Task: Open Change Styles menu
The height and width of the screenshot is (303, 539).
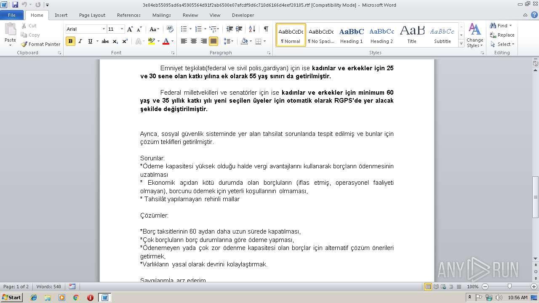Action: pos(475,36)
